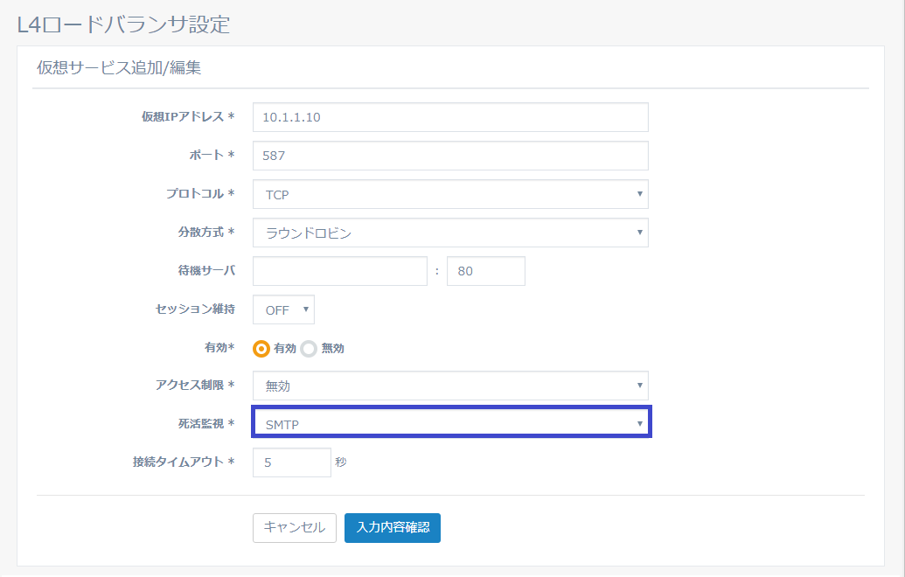The image size is (905, 577).
Task: Click the dropdown arrow on the TCP selector
Action: coord(640,194)
